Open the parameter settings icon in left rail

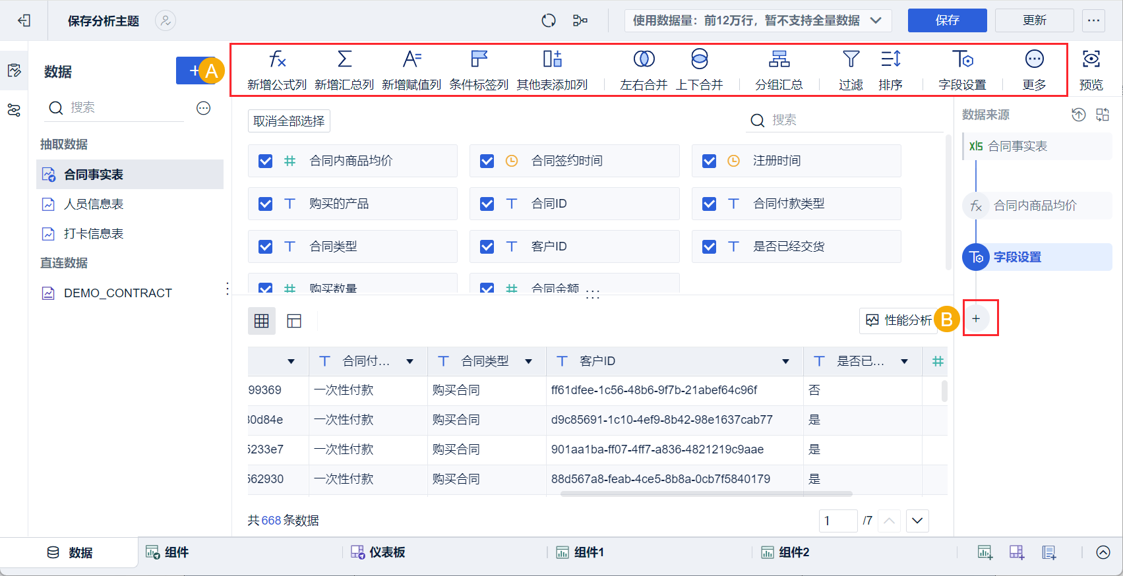[x=14, y=109]
